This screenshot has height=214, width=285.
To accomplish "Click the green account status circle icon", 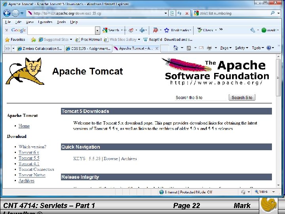I will [264, 30].
